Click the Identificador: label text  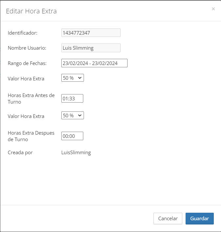coord(23,33)
